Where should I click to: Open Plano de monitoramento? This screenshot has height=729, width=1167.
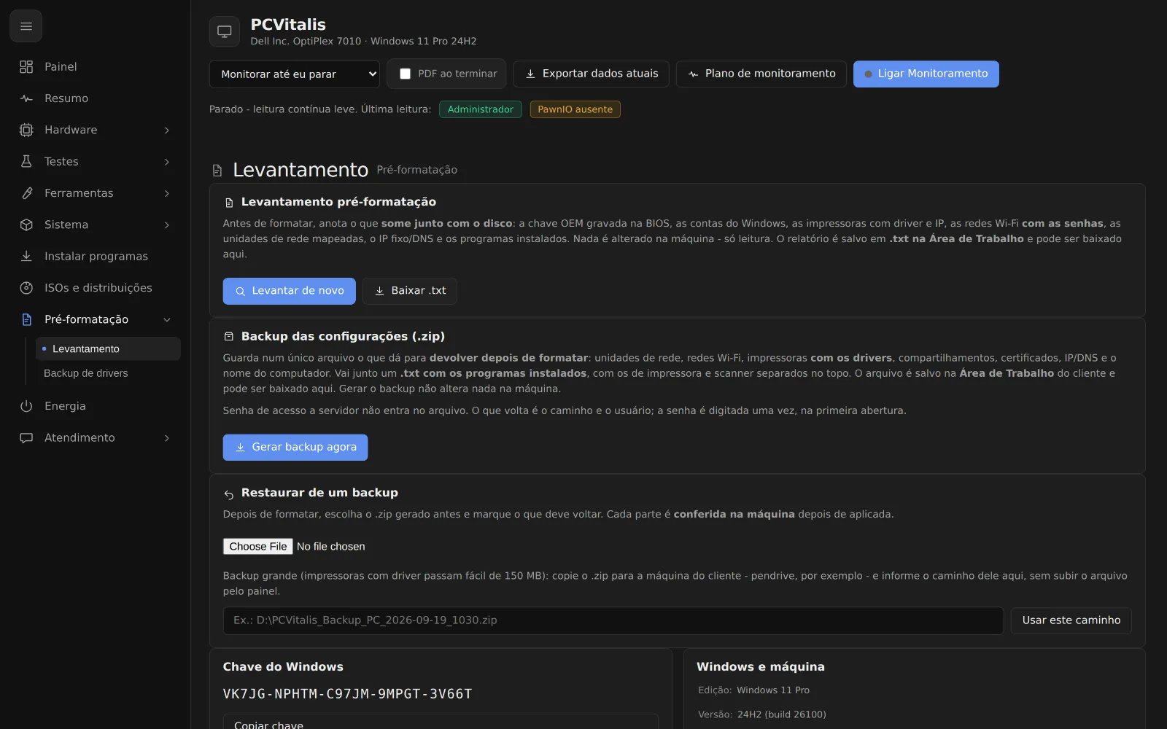[761, 74]
